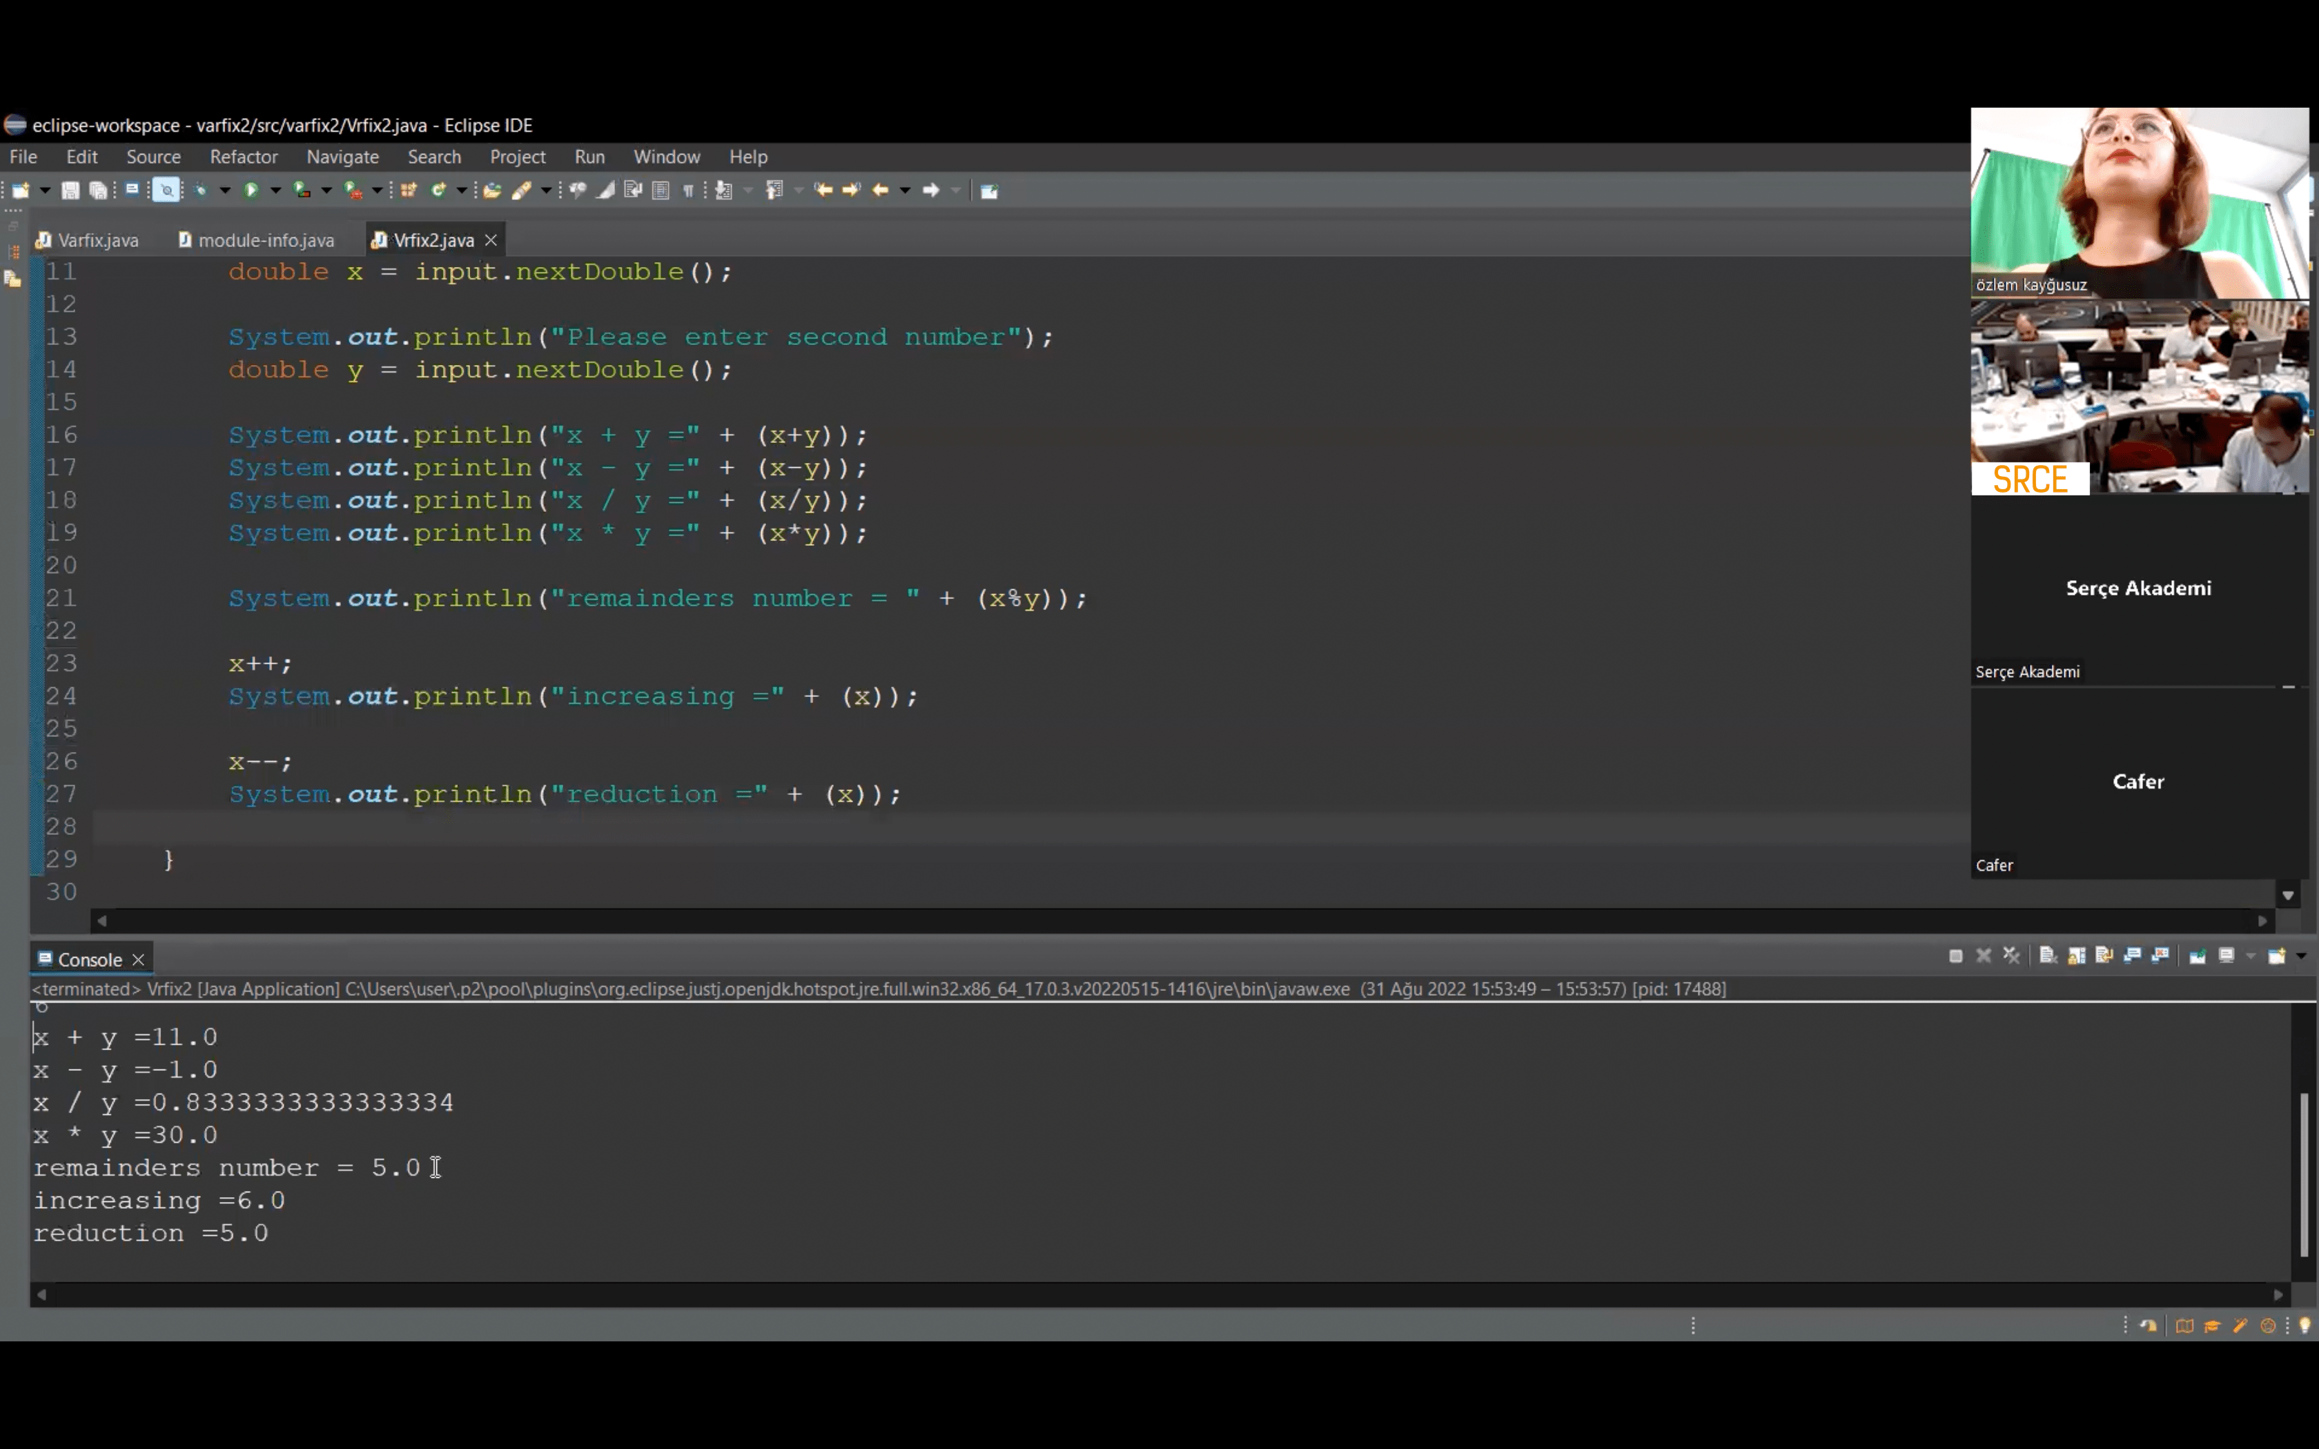This screenshot has width=2319, height=1449.
Task: Open the dropdown arrow beside New icon
Action: [45, 190]
